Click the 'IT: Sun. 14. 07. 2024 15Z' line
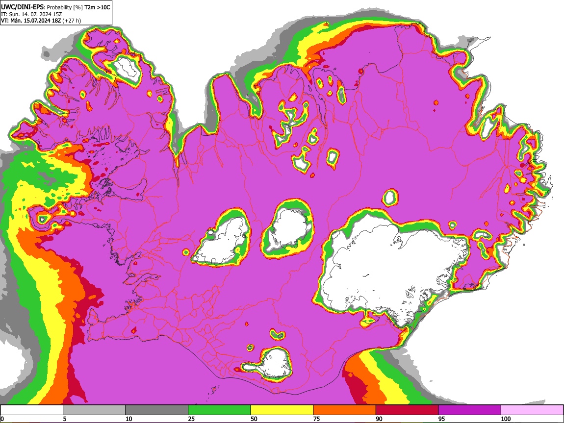 tap(31, 14)
